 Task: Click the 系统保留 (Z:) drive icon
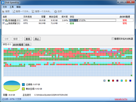(7, 23)
